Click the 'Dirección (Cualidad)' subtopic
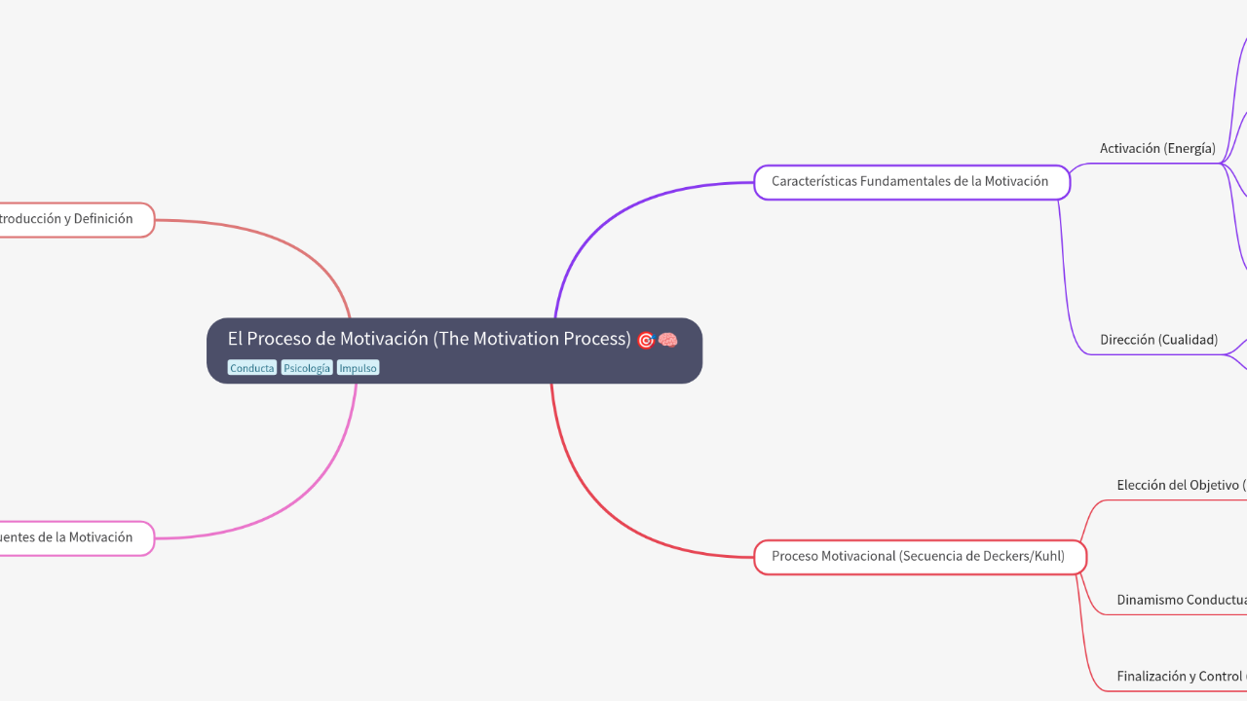 1159,339
